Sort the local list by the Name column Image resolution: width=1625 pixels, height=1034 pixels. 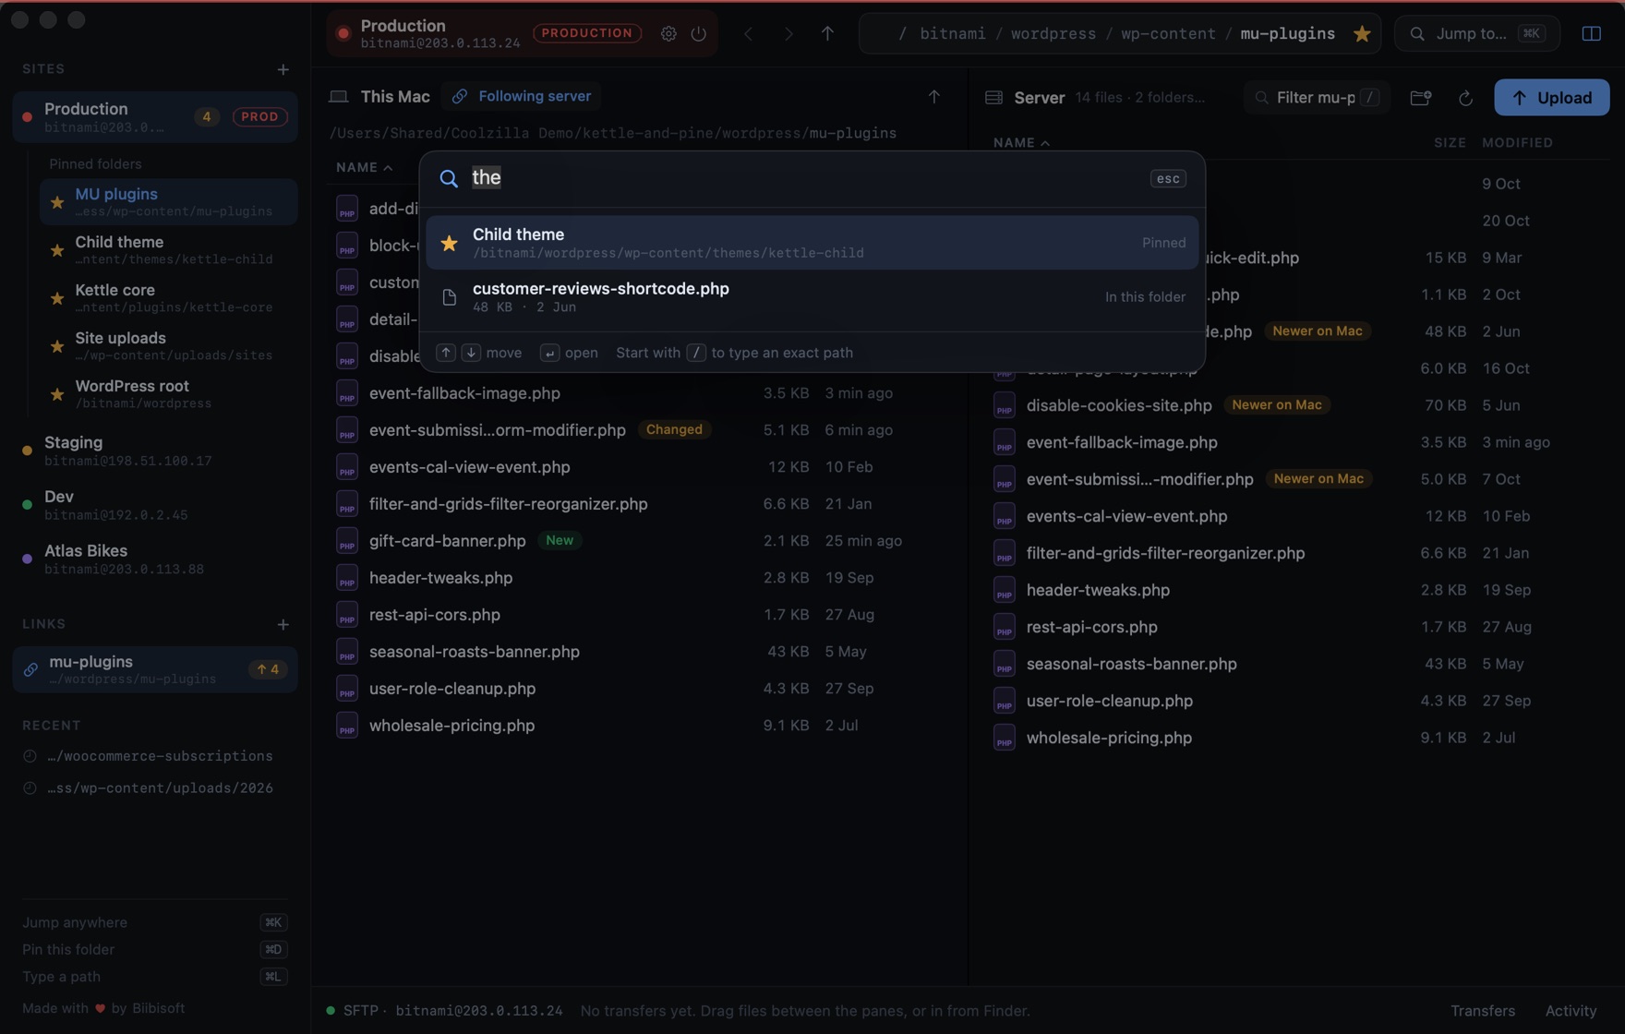click(x=364, y=167)
